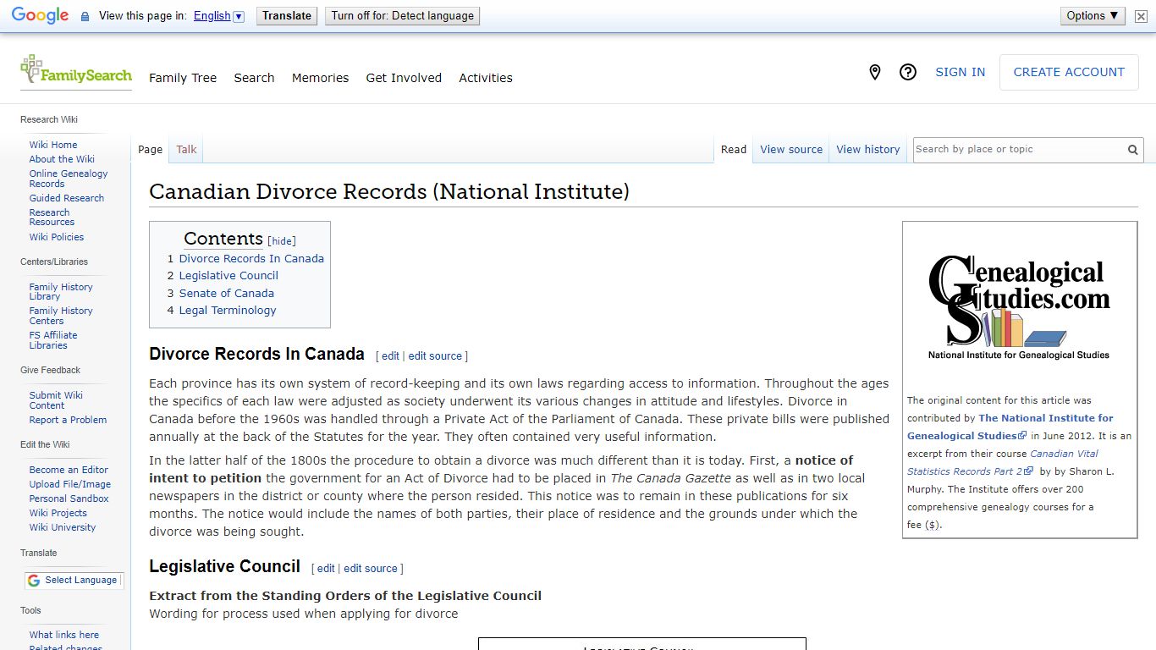
Task: Click the Research Wiki sidebar heading
Action: tap(49, 119)
